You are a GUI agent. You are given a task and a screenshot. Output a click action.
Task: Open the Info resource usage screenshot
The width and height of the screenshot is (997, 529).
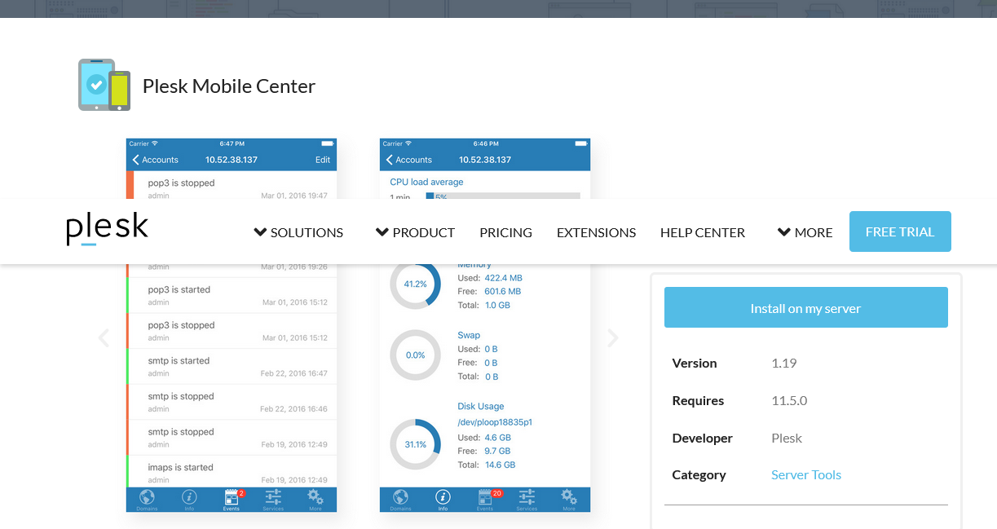(x=485, y=325)
